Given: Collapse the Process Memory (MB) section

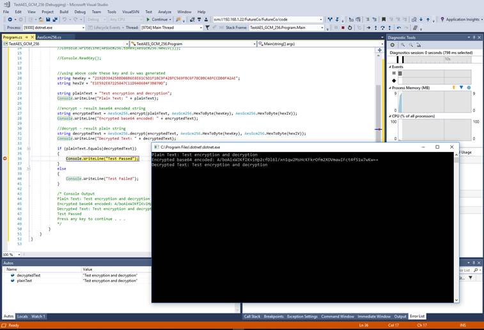Looking at the screenshot, I should 390,88.
